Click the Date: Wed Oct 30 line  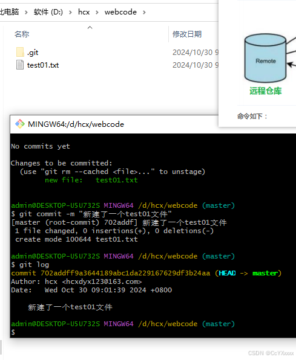[x=91, y=290]
